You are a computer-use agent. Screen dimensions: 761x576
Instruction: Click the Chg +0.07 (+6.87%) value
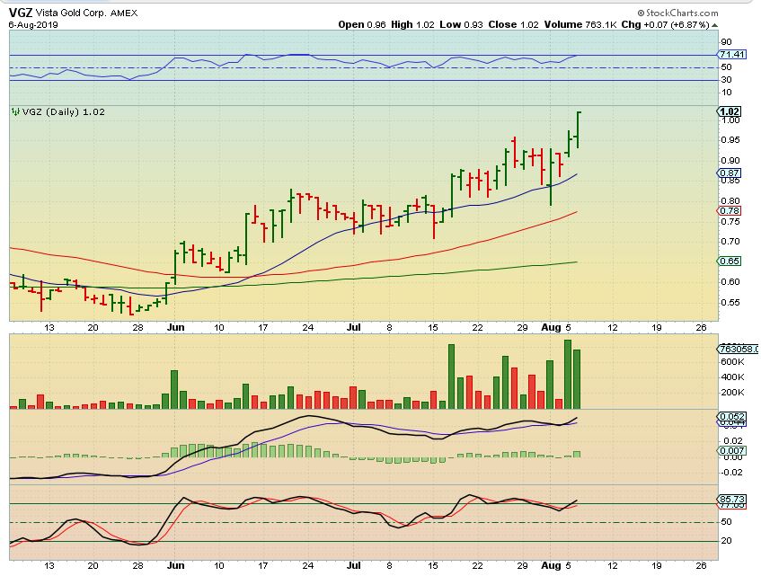tap(666, 25)
